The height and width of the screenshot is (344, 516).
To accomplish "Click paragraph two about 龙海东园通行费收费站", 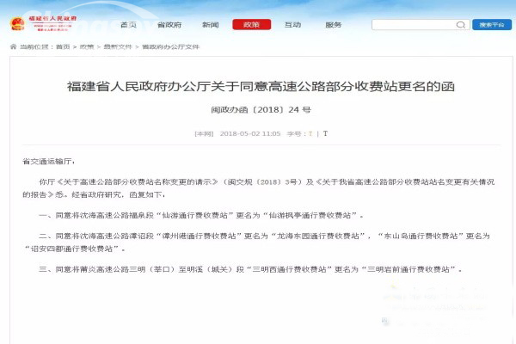I will pyautogui.click(x=256, y=243).
